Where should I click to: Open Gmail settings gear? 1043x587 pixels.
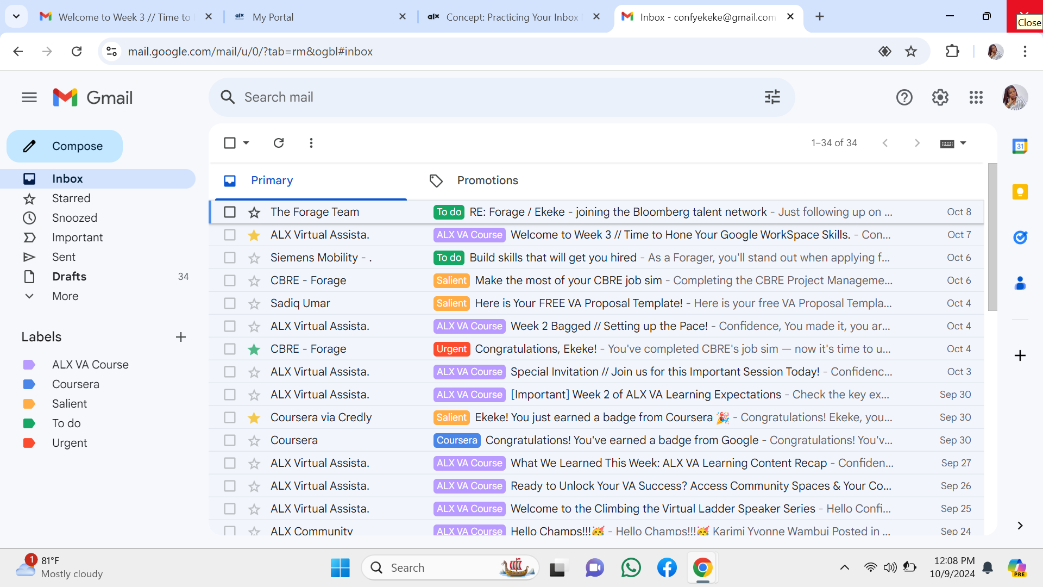tap(940, 97)
